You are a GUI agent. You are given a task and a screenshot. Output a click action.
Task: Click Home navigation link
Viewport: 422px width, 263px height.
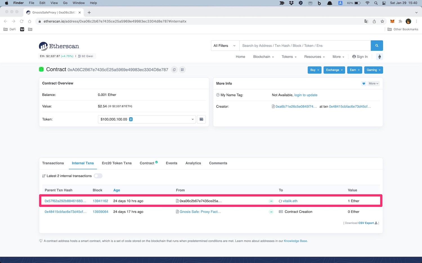point(240,57)
